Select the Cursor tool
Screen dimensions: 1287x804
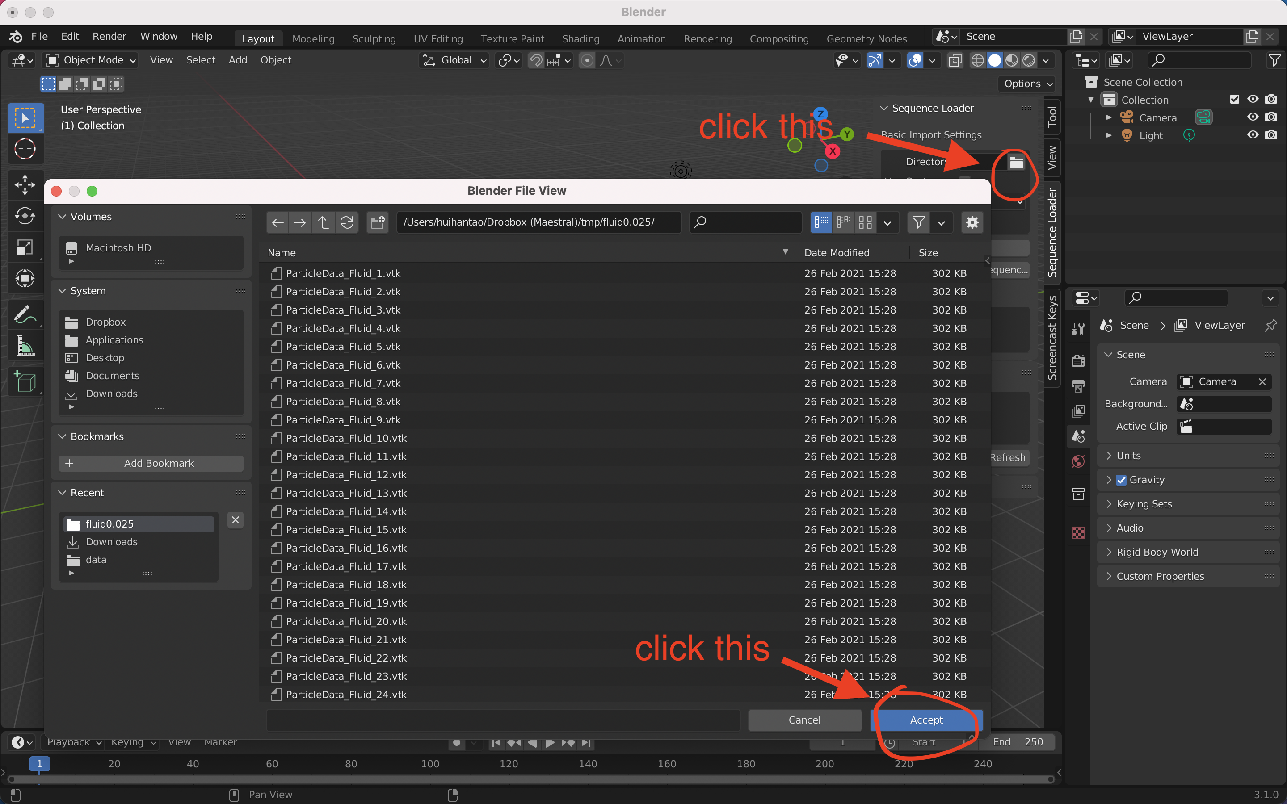[25, 149]
